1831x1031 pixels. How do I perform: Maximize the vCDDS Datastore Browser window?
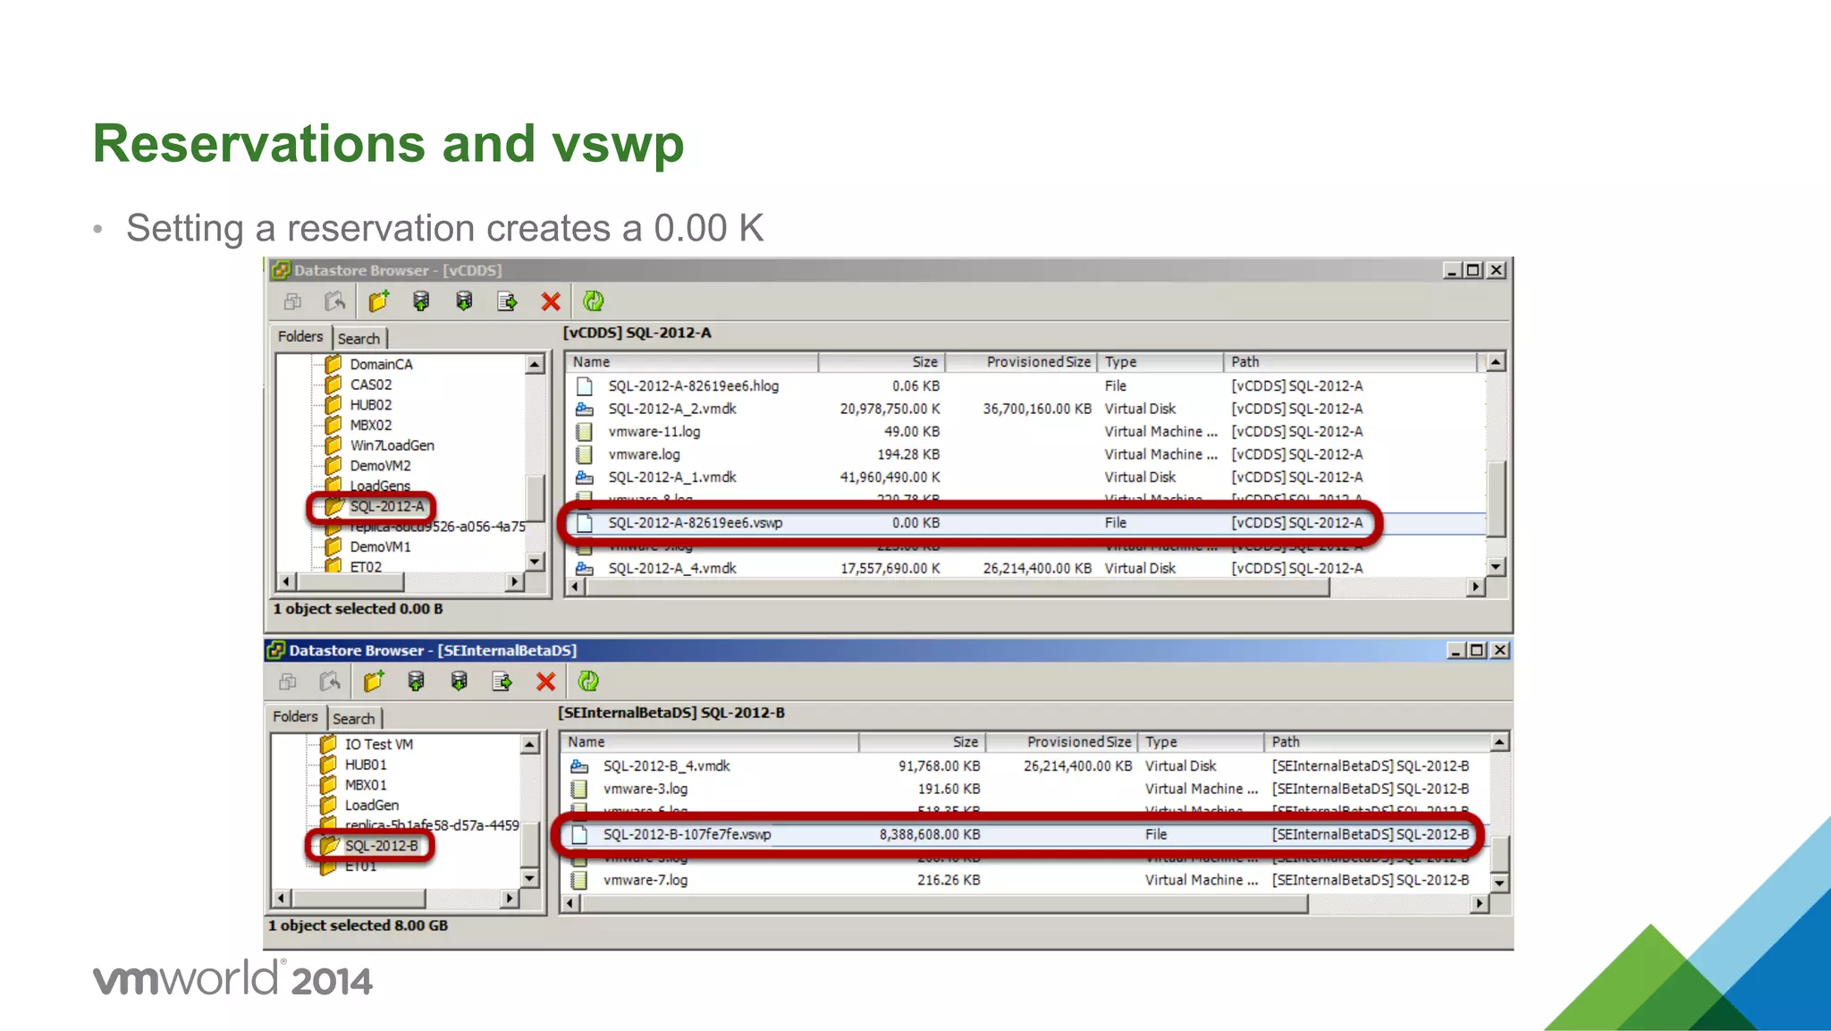pyautogui.click(x=1473, y=270)
